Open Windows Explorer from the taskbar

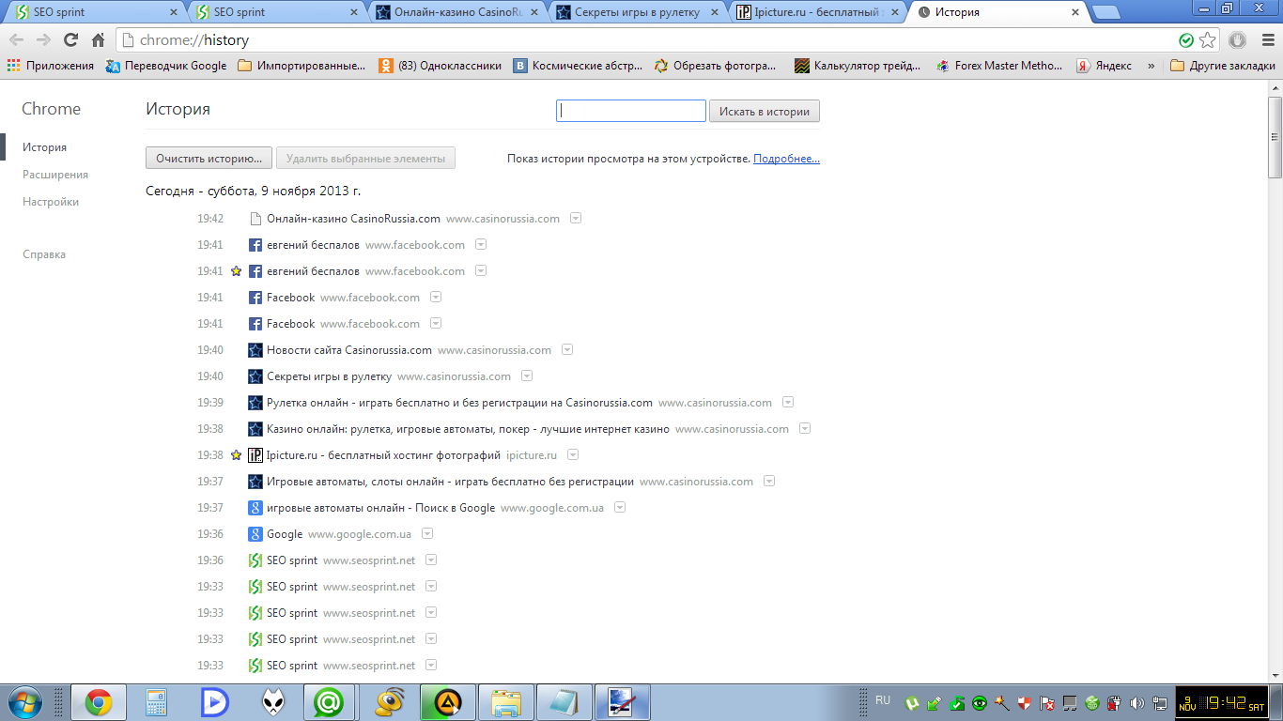[x=506, y=702]
